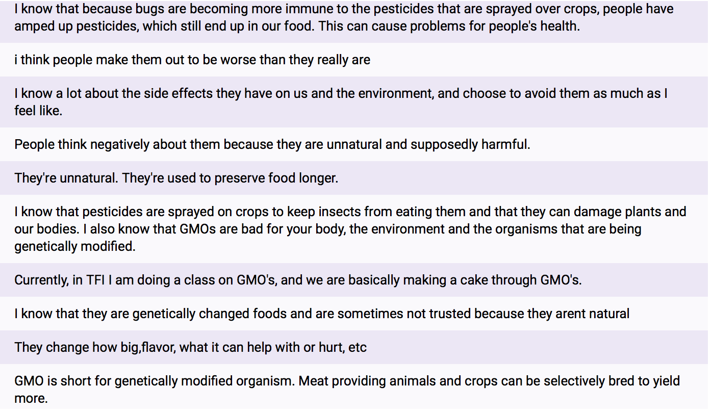This screenshot has width=713, height=413.
Task: Select the 'genetically changed foods' response row
Action: coord(321,314)
